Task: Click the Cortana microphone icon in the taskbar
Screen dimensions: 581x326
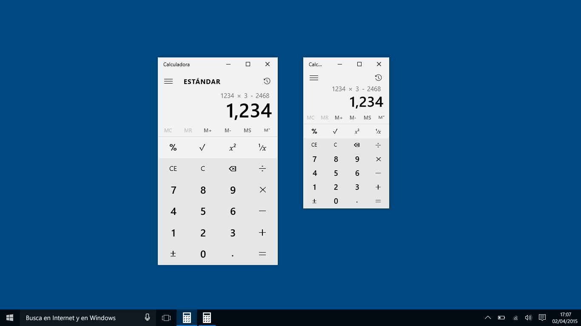Action: point(147,317)
